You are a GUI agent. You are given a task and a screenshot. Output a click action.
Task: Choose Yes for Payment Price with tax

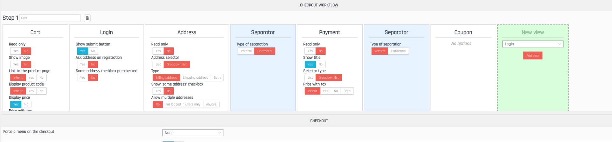point(325,91)
